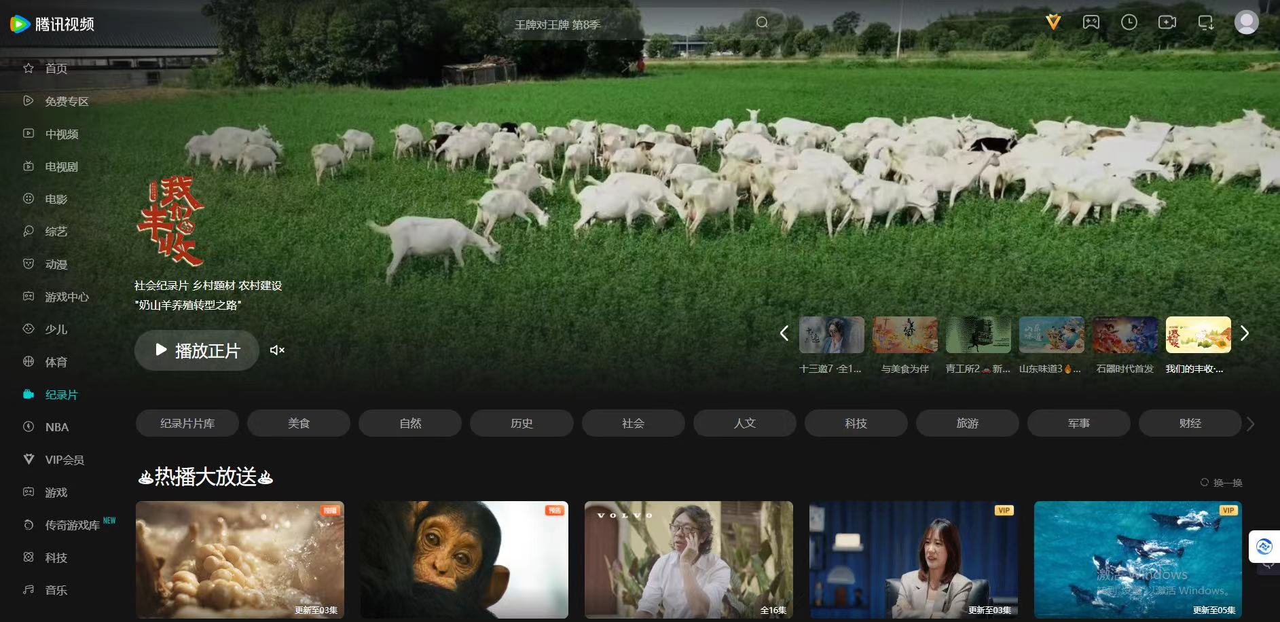1280x622 pixels.
Task: Click 换一换 to refresh recommendations
Action: pos(1222,483)
